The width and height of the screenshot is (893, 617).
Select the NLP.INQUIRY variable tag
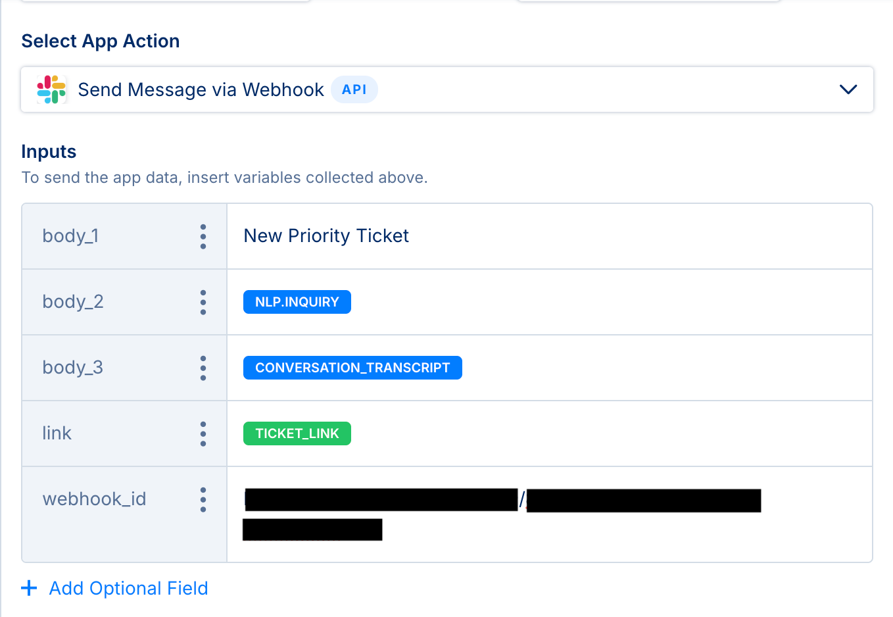(297, 302)
